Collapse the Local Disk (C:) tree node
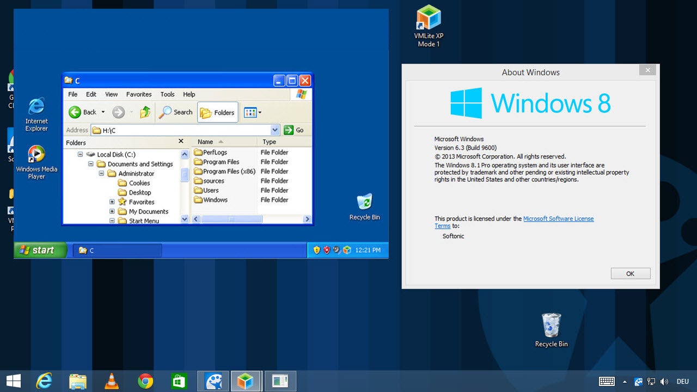 click(80, 154)
